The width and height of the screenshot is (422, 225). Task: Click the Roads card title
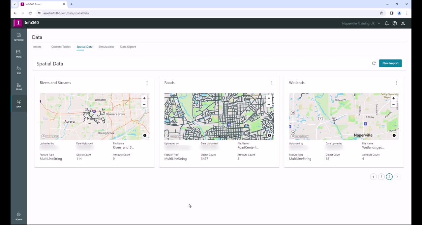tap(169, 83)
